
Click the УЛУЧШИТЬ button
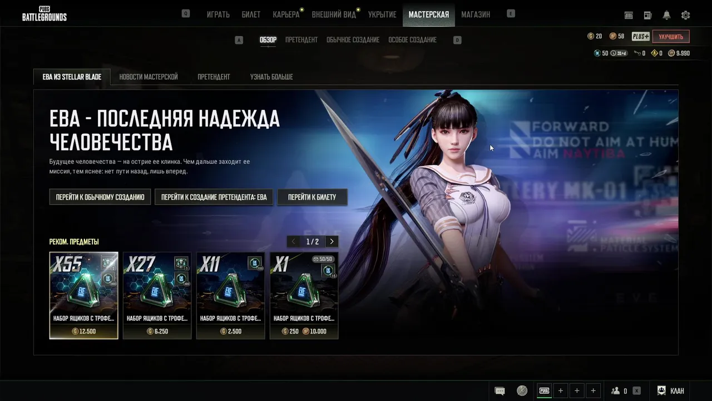(671, 37)
